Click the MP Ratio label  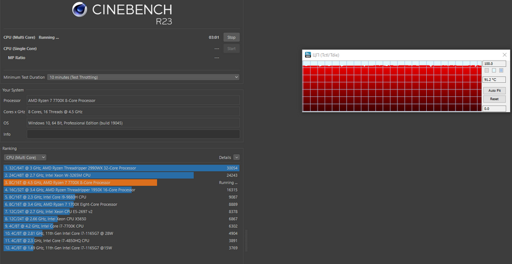pyautogui.click(x=17, y=58)
